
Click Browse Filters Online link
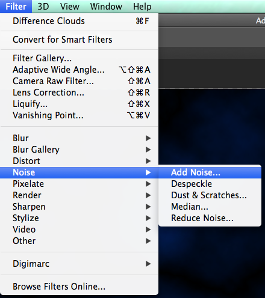coord(79,287)
